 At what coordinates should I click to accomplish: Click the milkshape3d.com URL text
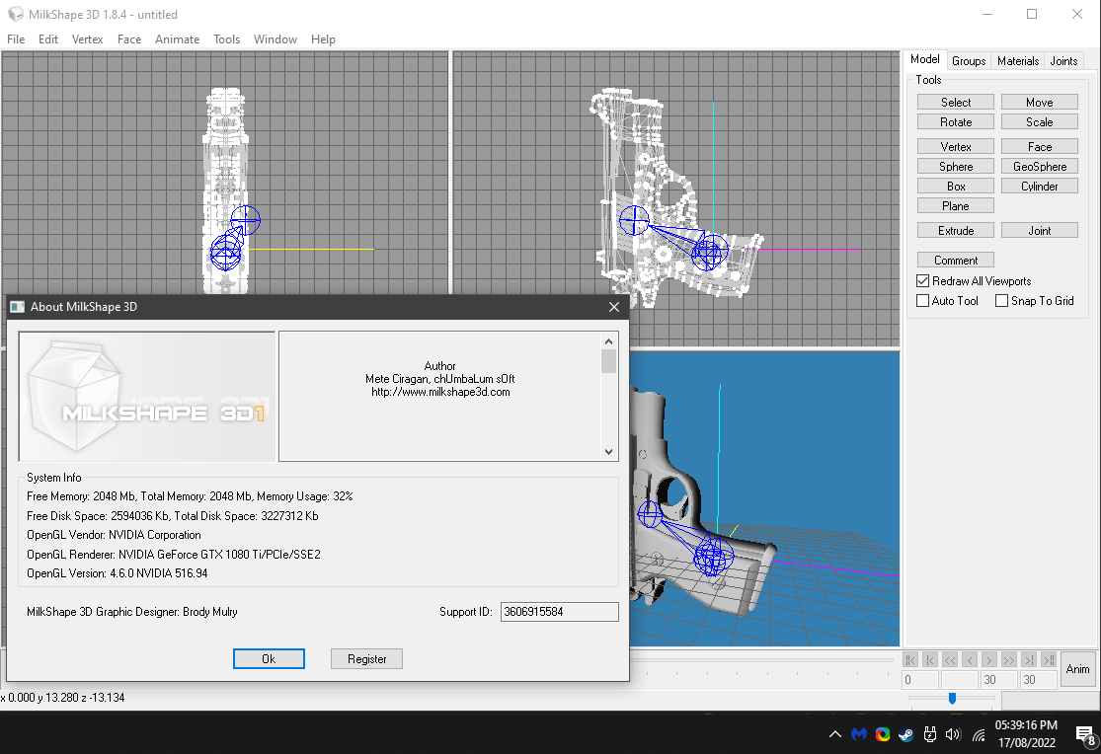[x=440, y=392]
